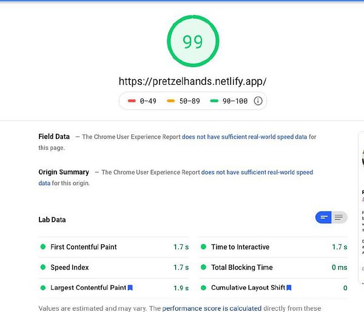Click green dot next to First Contentful Paint

point(43,247)
